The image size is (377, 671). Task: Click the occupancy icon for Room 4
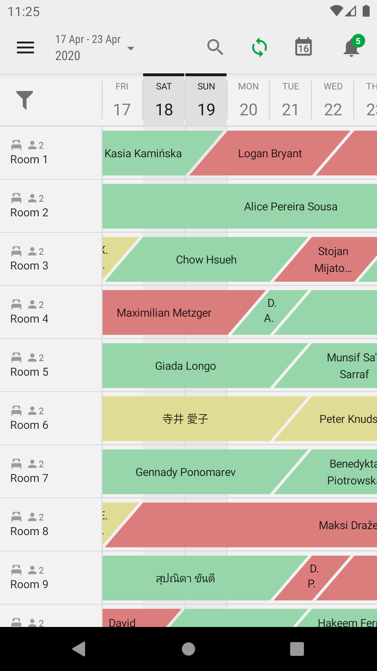click(x=32, y=304)
